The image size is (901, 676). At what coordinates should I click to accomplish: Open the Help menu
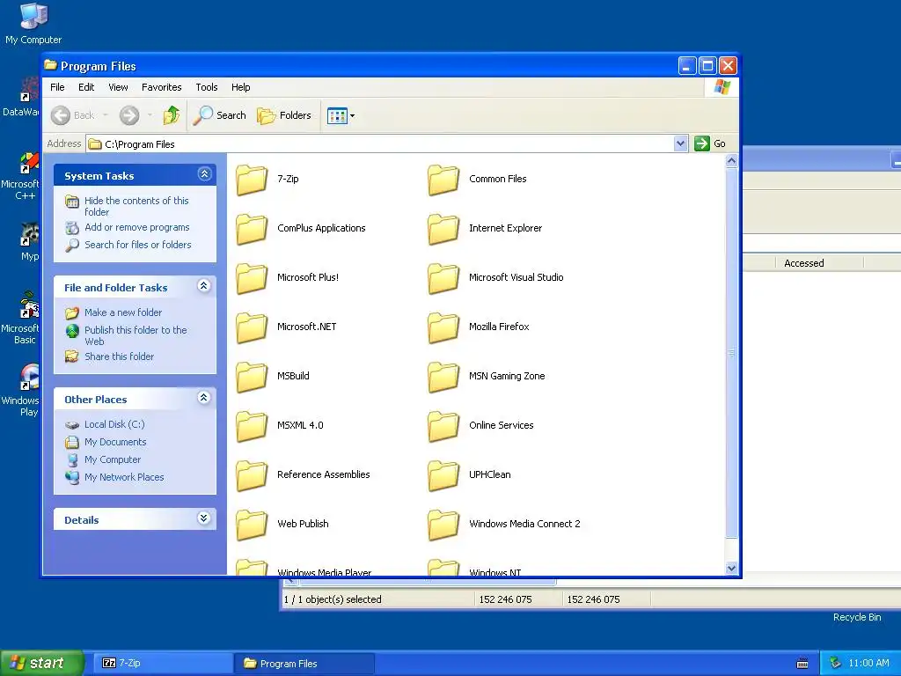[241, 87]
